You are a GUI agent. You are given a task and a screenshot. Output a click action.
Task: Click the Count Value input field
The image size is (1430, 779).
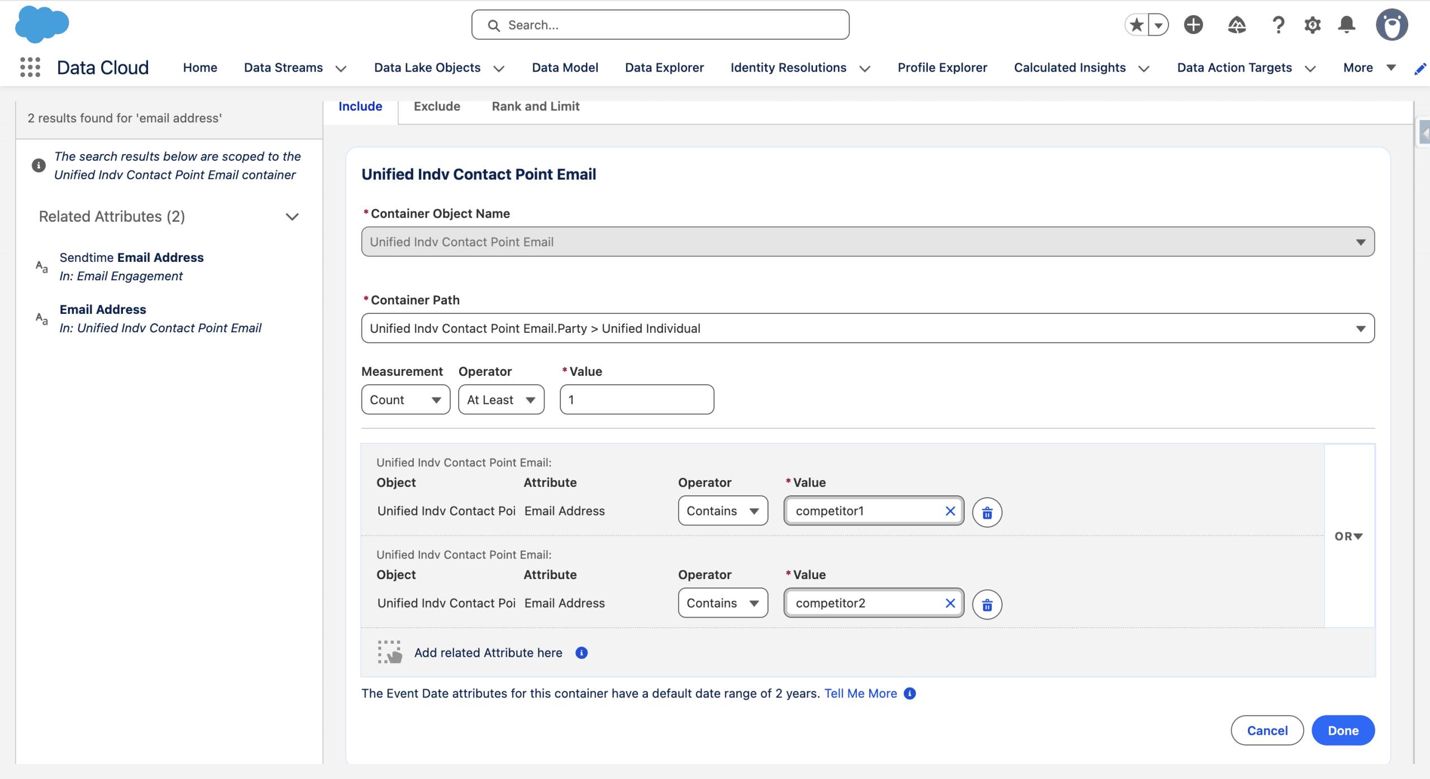tap(637, 400)
